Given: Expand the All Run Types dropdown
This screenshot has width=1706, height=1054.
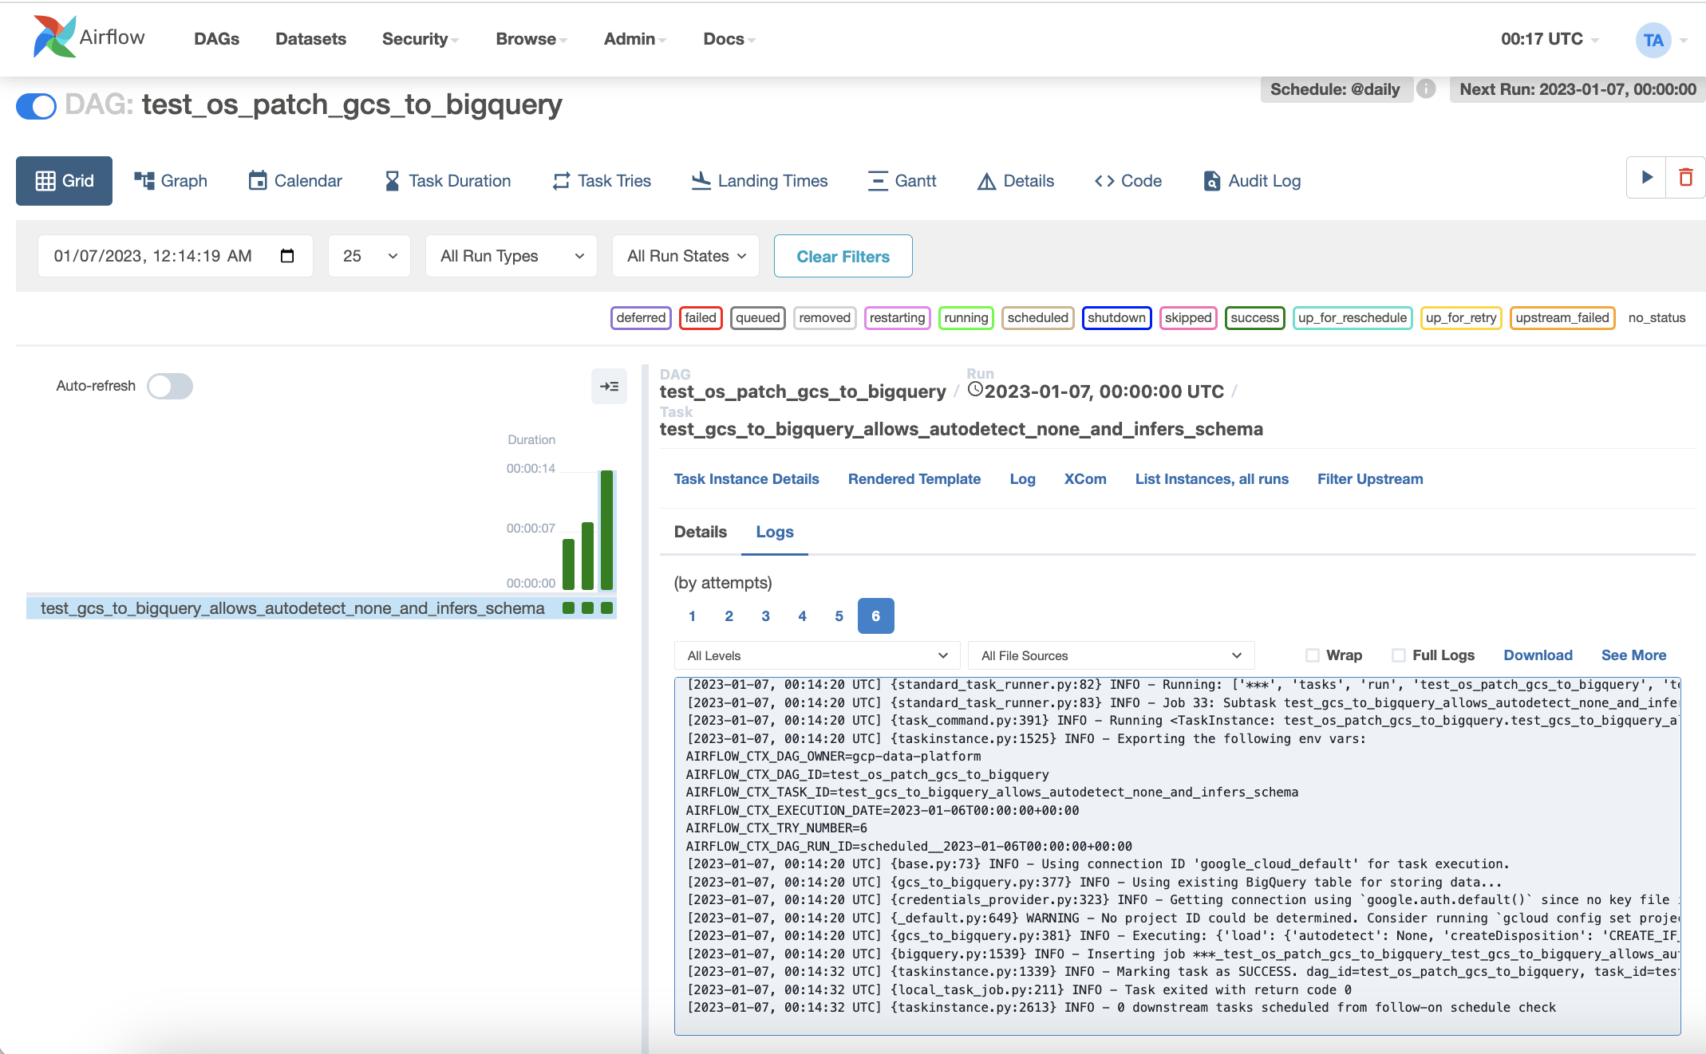Looking at the screenshot, I should click(511, 256).
